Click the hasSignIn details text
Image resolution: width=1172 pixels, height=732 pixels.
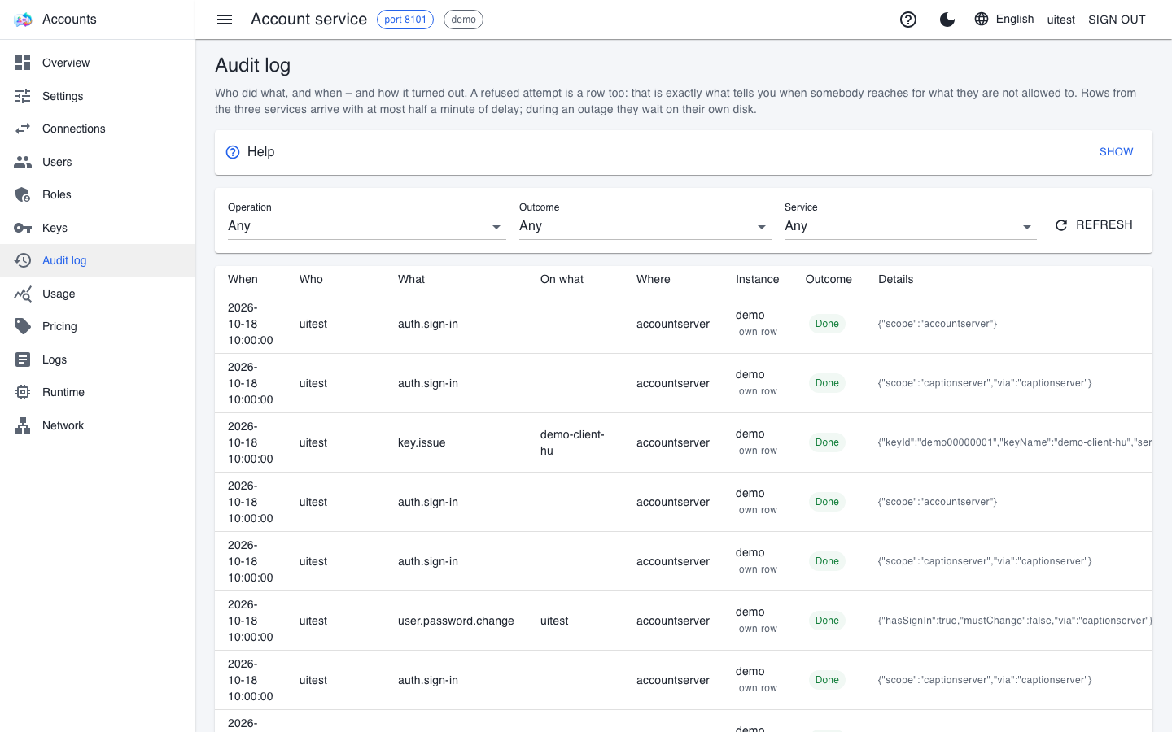tap(1015, 621)
